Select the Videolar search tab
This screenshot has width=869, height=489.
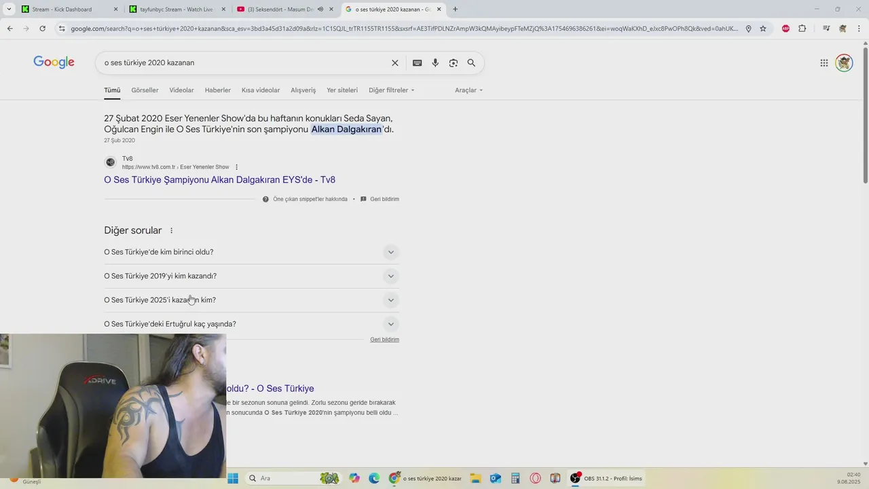(181, 90)
